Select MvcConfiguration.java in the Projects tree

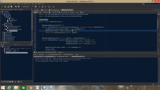tap(13, 28)
